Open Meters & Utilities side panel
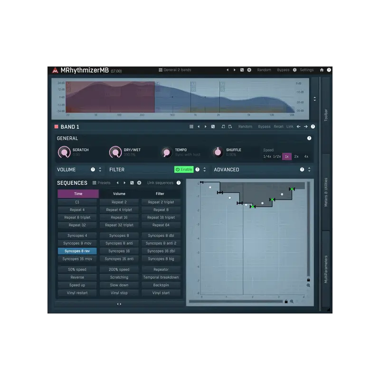 [326, 192]
